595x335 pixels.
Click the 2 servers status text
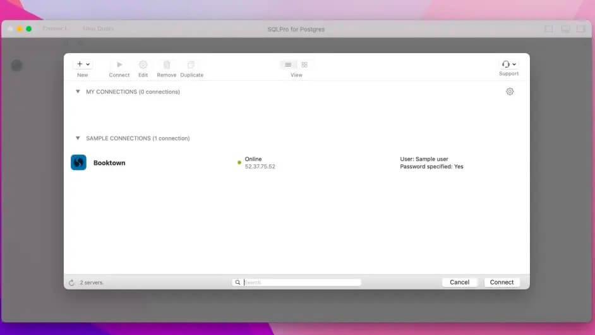click(92, 283)
